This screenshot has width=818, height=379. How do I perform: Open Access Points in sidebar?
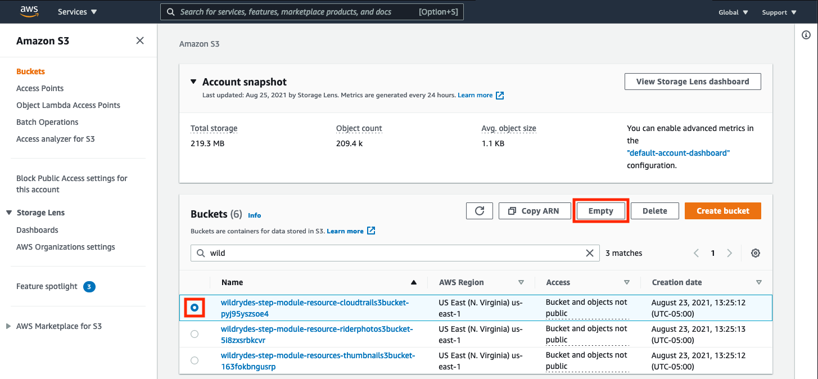40,88
